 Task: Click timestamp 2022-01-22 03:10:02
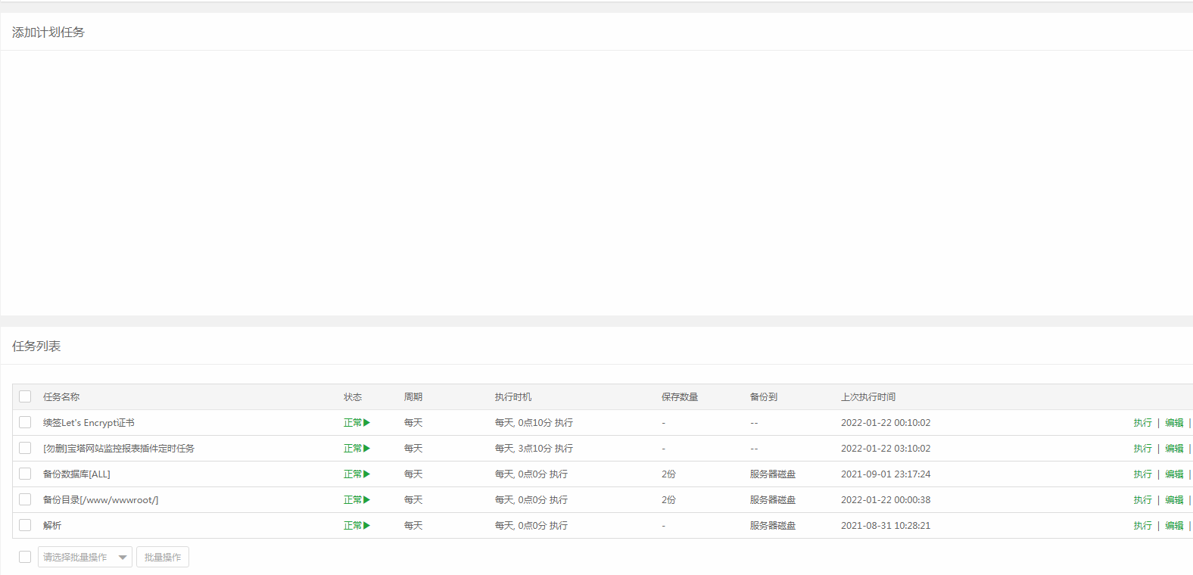886,449
